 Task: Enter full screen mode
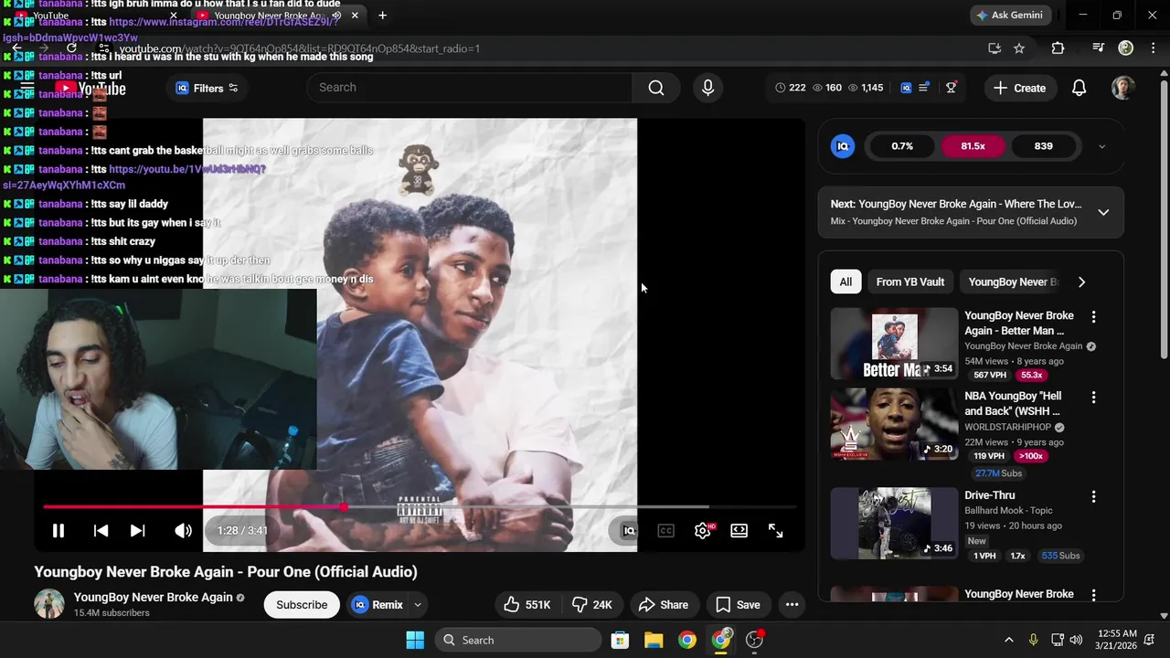click(x=775, y=531)
